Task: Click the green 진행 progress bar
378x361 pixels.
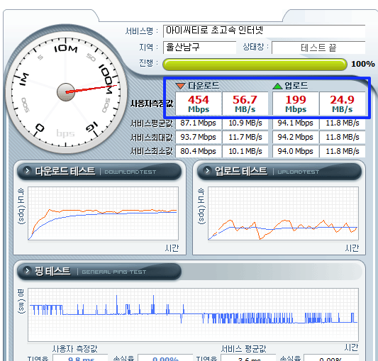Action: pyautogui.click(x=255, y=65)
